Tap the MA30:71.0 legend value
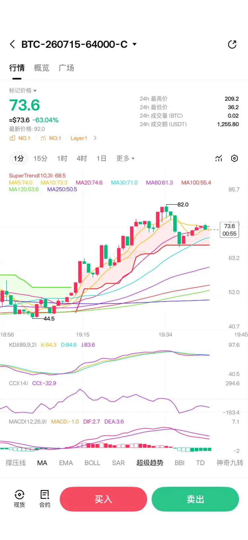Viewport: 248px width, 540px height. pyautogui.click(x=124, y=183)
